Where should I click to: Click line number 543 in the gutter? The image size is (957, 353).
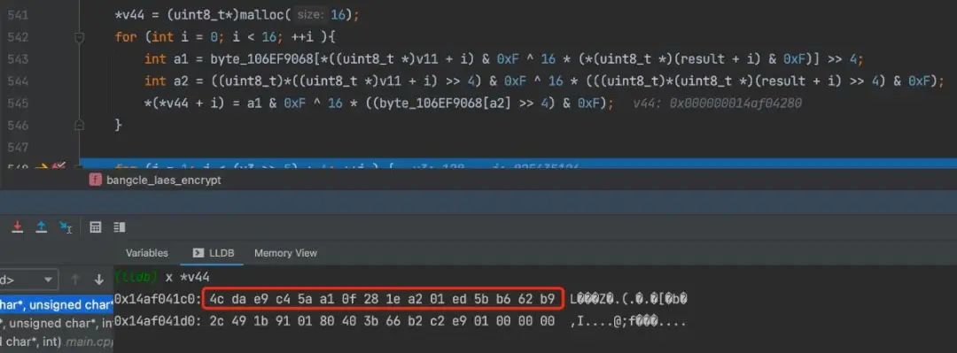(18, 59)
